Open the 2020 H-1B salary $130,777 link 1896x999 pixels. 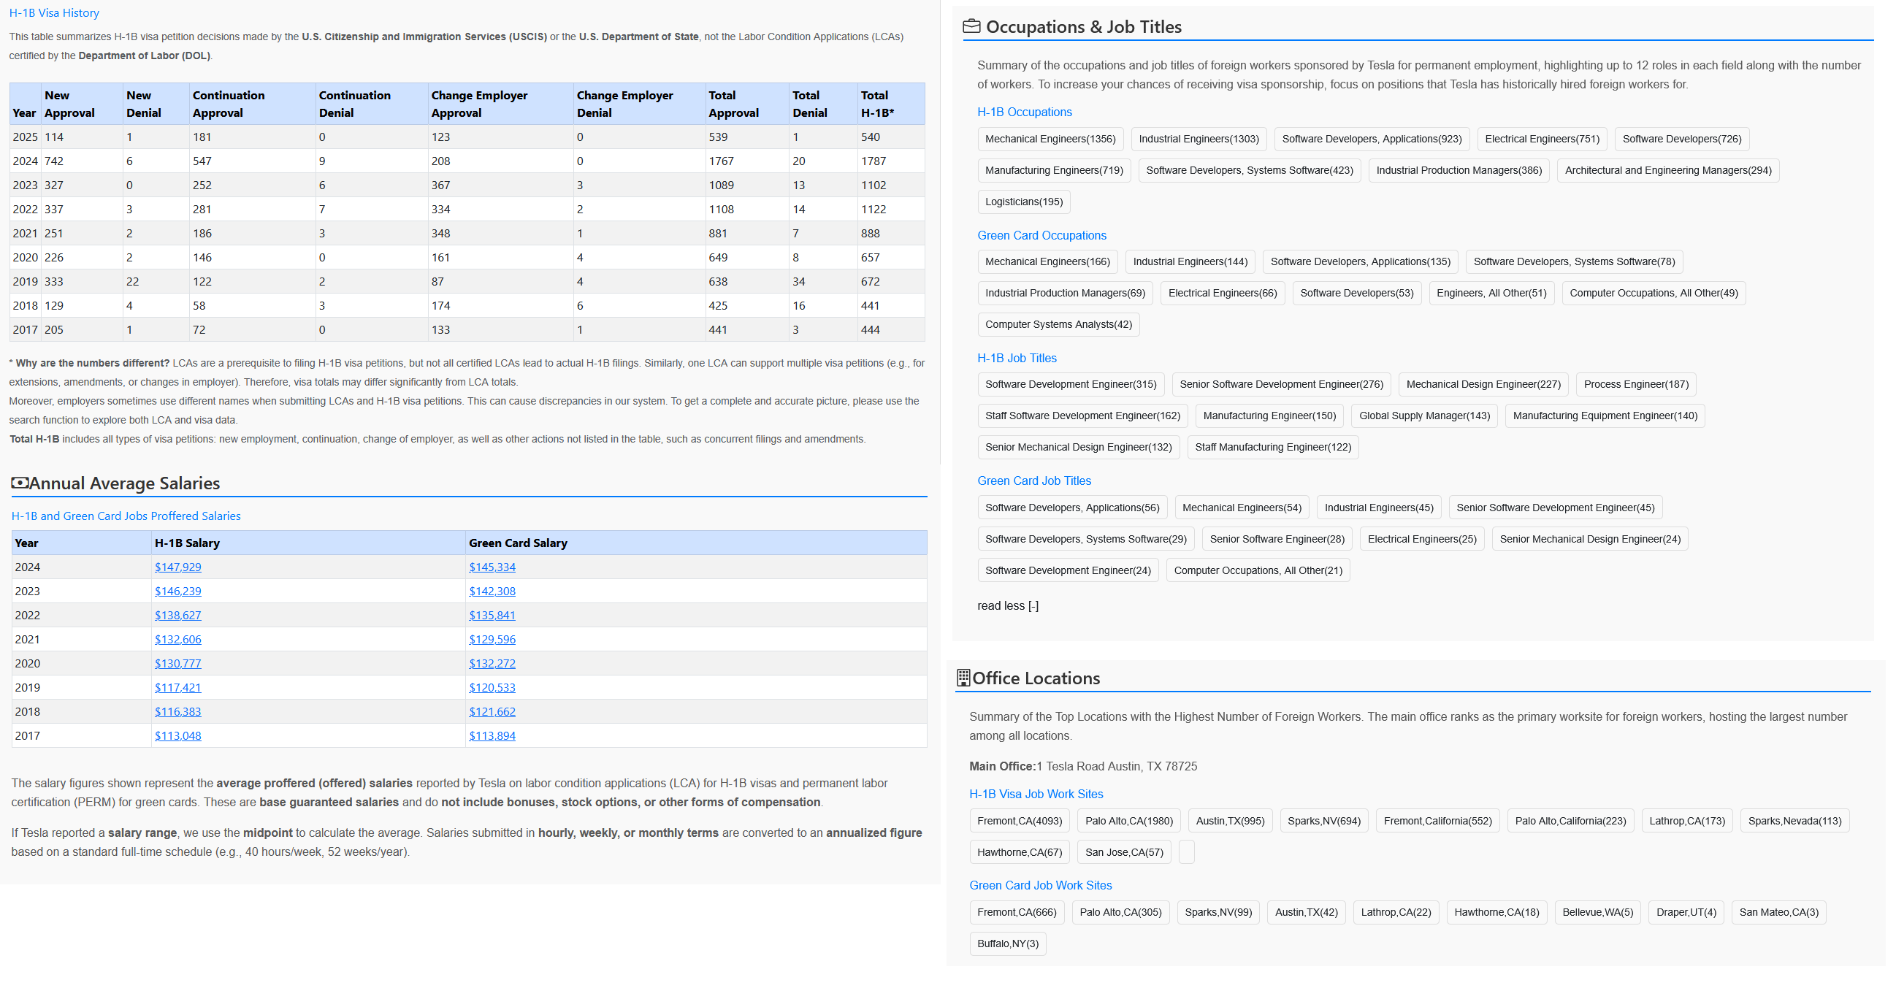pyautogui.click(x=177, y=663)
